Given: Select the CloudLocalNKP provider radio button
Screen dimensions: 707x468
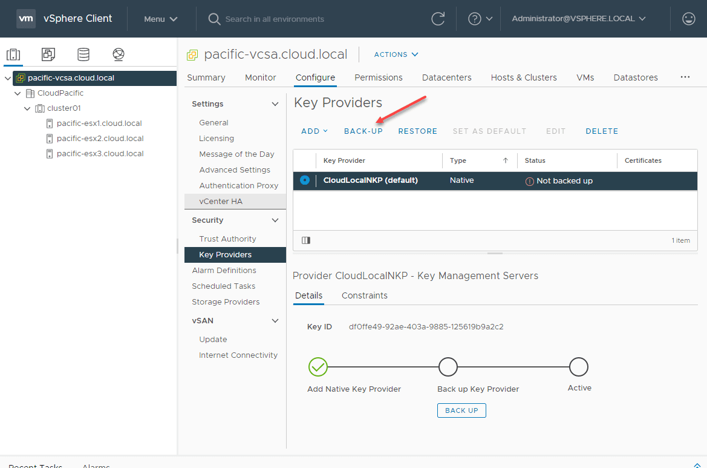Looking at the screenshot, I should [x=304, y=180].
